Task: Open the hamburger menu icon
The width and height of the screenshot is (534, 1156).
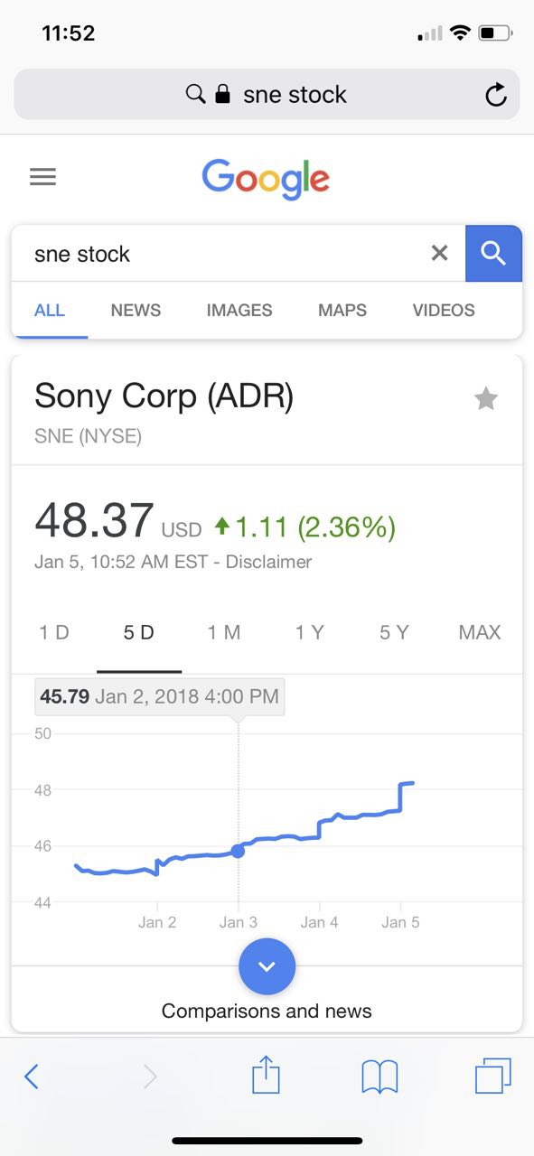Action: click(x=42, y=176)
